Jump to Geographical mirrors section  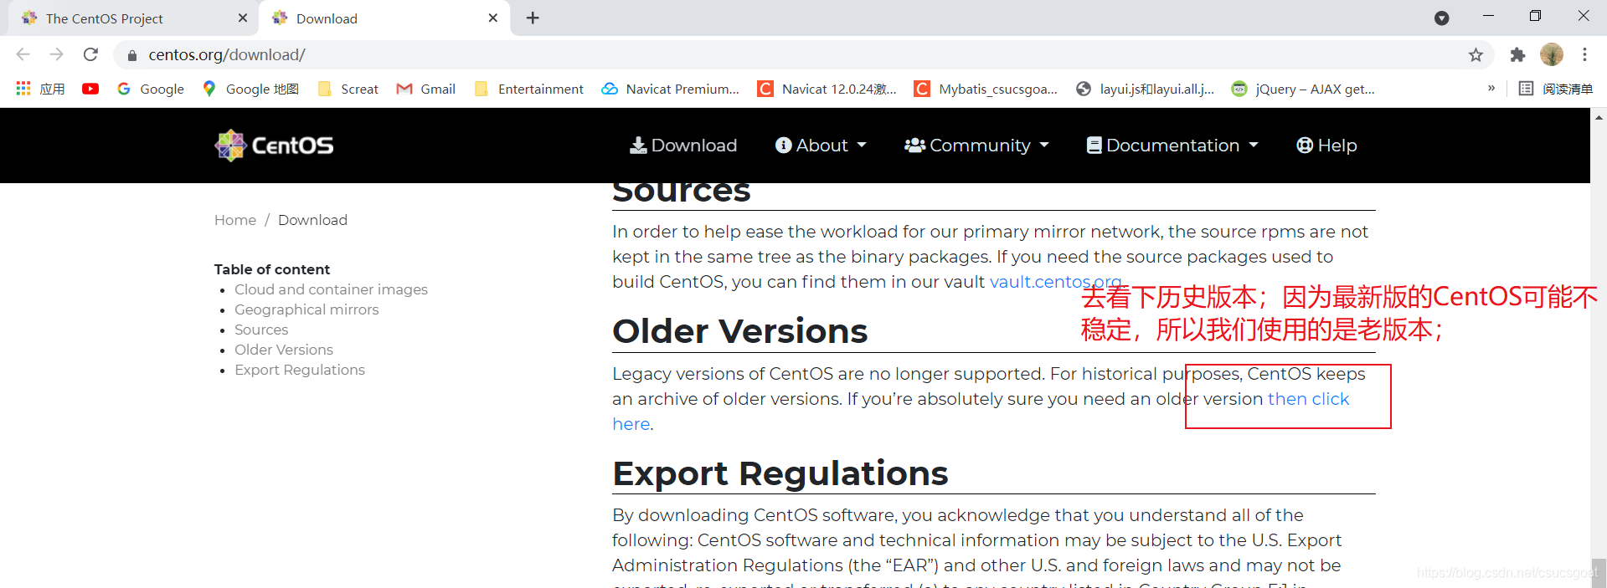(306, 309)
